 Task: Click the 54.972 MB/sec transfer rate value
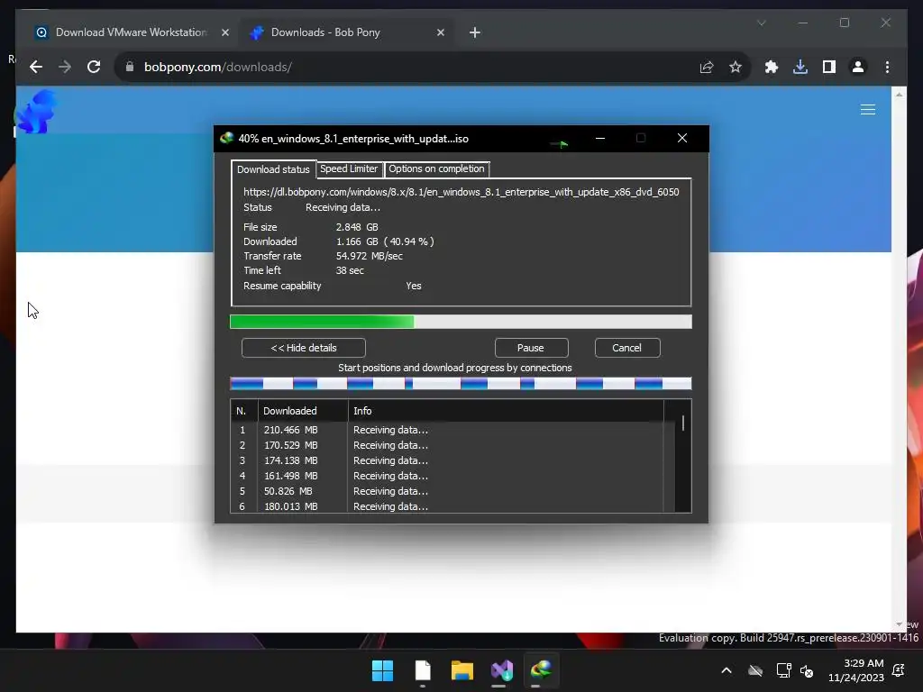click(369, 256)
